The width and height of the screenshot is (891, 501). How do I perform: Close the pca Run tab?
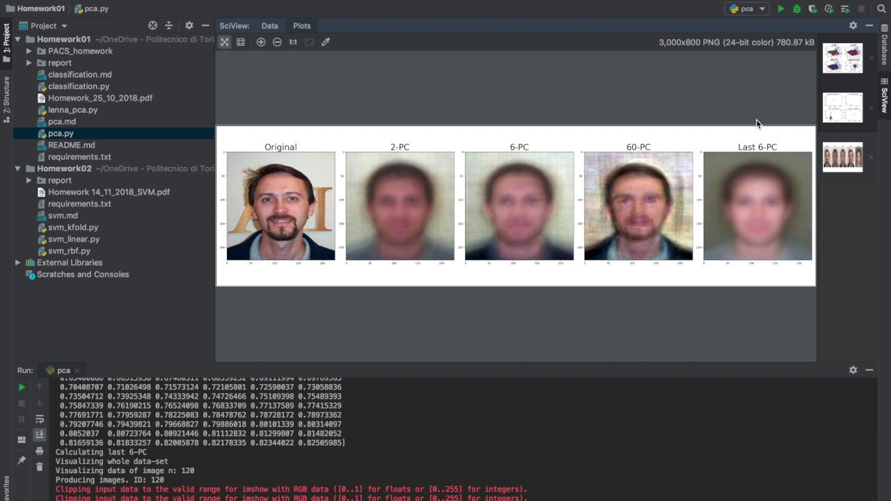[x=77, y=371]
